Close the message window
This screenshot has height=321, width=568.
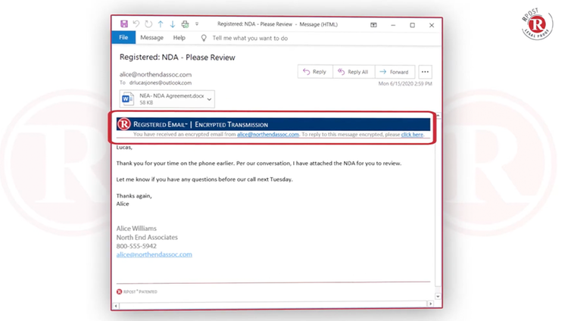[x=432, y=25]
